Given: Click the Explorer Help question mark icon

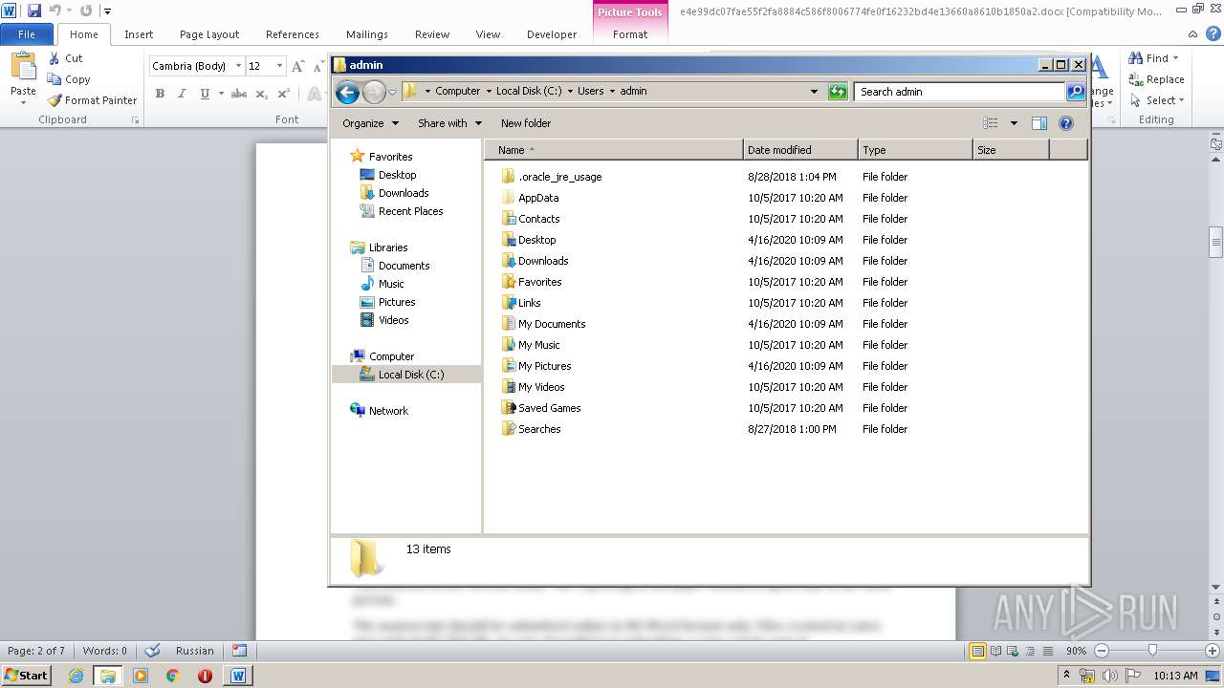Looking at the screenshot, I should 1066,123.
